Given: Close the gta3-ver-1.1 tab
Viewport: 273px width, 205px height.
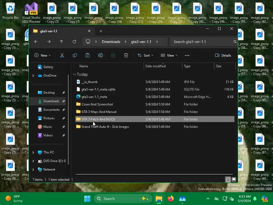Looking at the screenshot, I should pos(89,31).
